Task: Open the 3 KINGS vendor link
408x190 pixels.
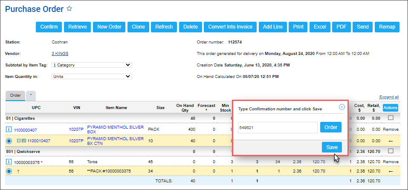Action: 60,54
